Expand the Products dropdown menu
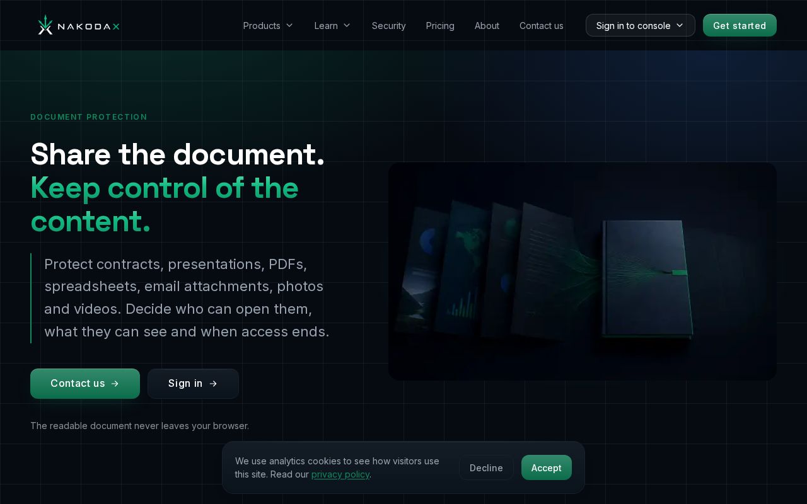The height and width of the screenshot is (504, 807). [x=269, y=26]
